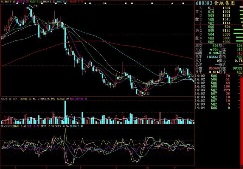Click the 买盘 buy orders section label
243x169 pixels.
click(197, 34)
